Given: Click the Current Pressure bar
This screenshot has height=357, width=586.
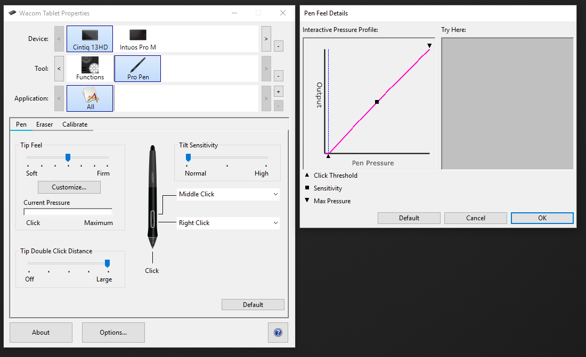Looking at the screenshot, I should 68,212.
